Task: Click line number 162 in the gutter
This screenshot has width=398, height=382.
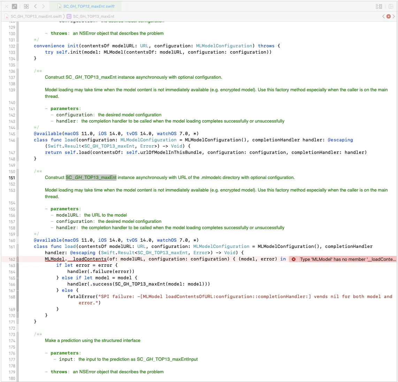Action: click(x=12, y=259)
